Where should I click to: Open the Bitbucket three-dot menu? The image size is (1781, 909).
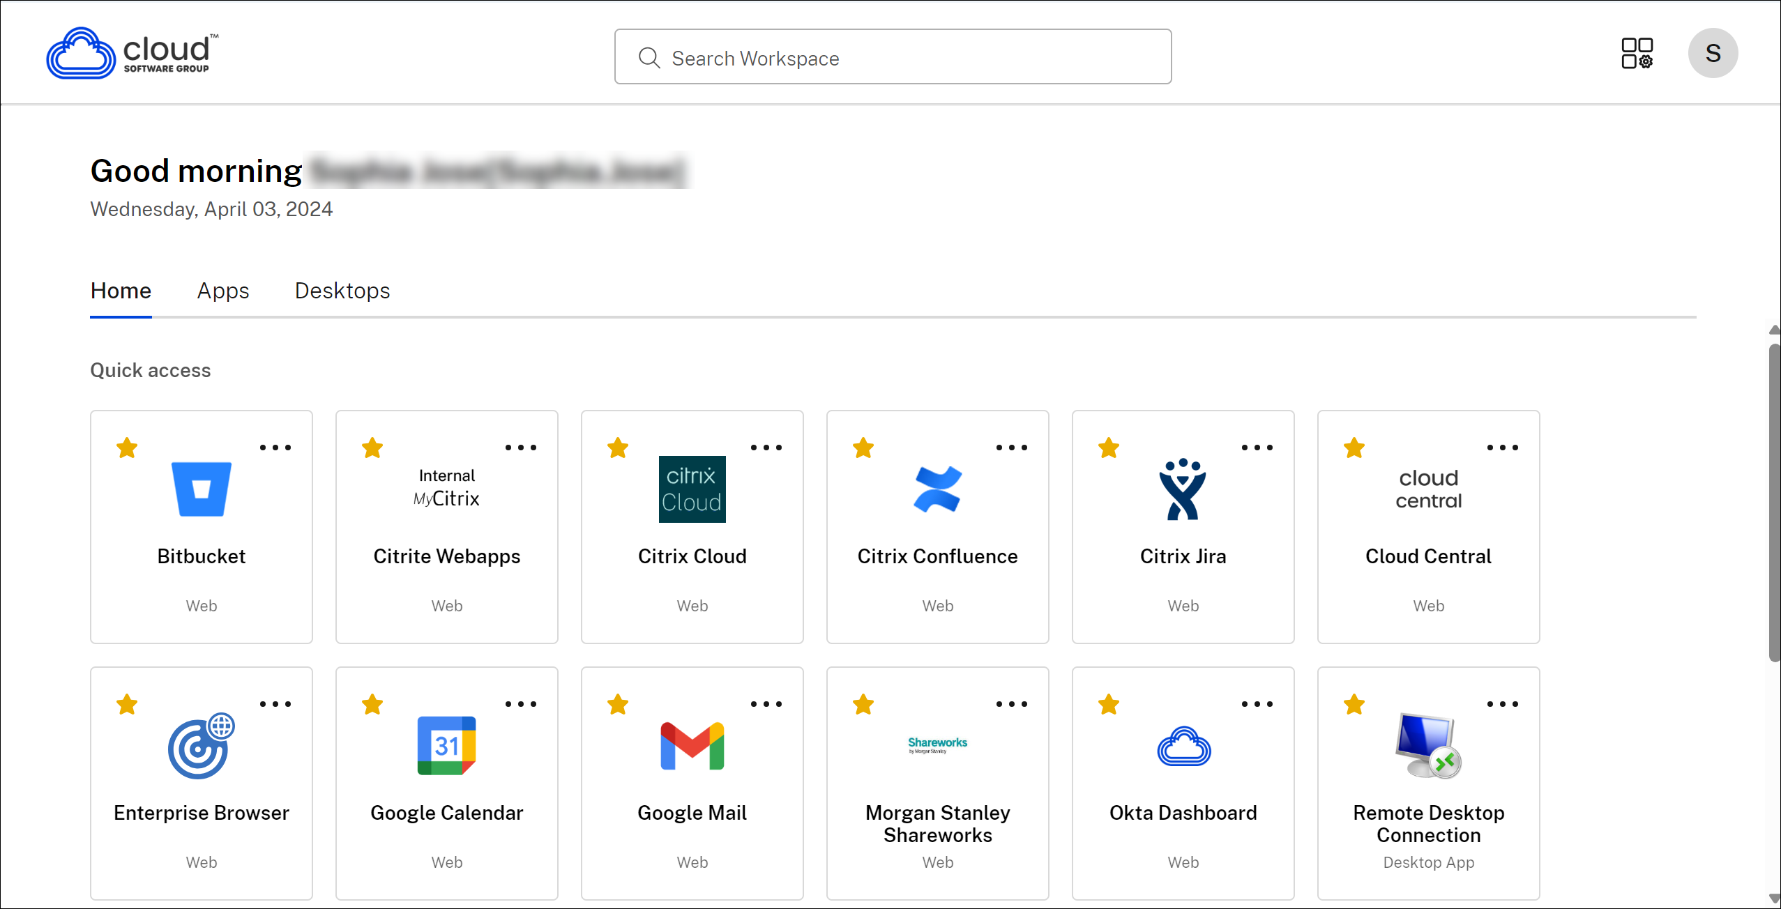(275, 448)
